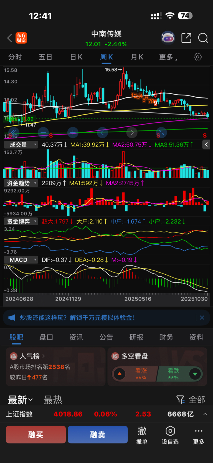Image resolution: width=213 pixels, height=463 pixels.
Task: Tap the VS 多空看盘 icon
Action: pos(115,356)
